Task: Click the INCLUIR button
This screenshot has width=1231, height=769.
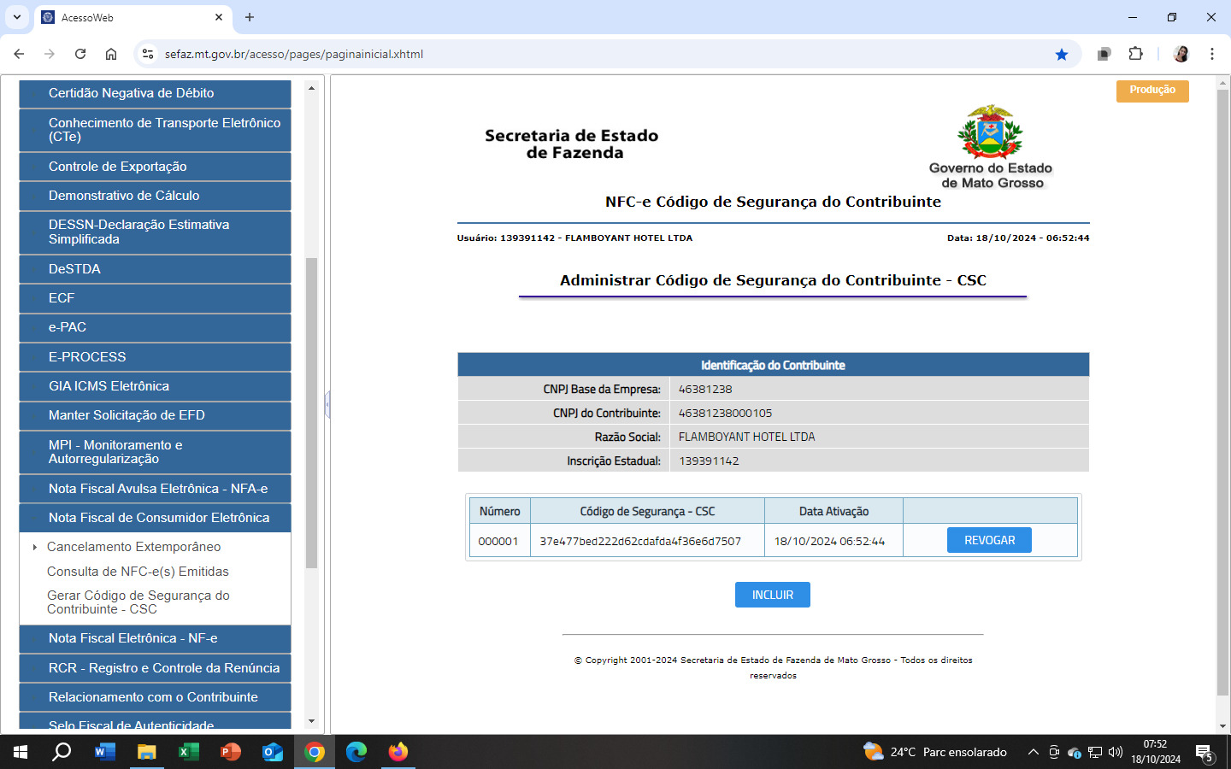Action: click(x=772, y=595)
